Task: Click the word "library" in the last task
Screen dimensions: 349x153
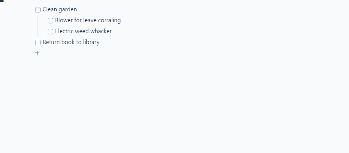Action: click(91, 42)
